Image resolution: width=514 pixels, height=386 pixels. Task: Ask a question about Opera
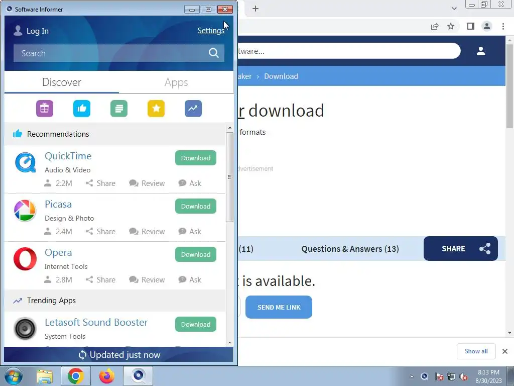pyautogui.click(x=190, y=279)
